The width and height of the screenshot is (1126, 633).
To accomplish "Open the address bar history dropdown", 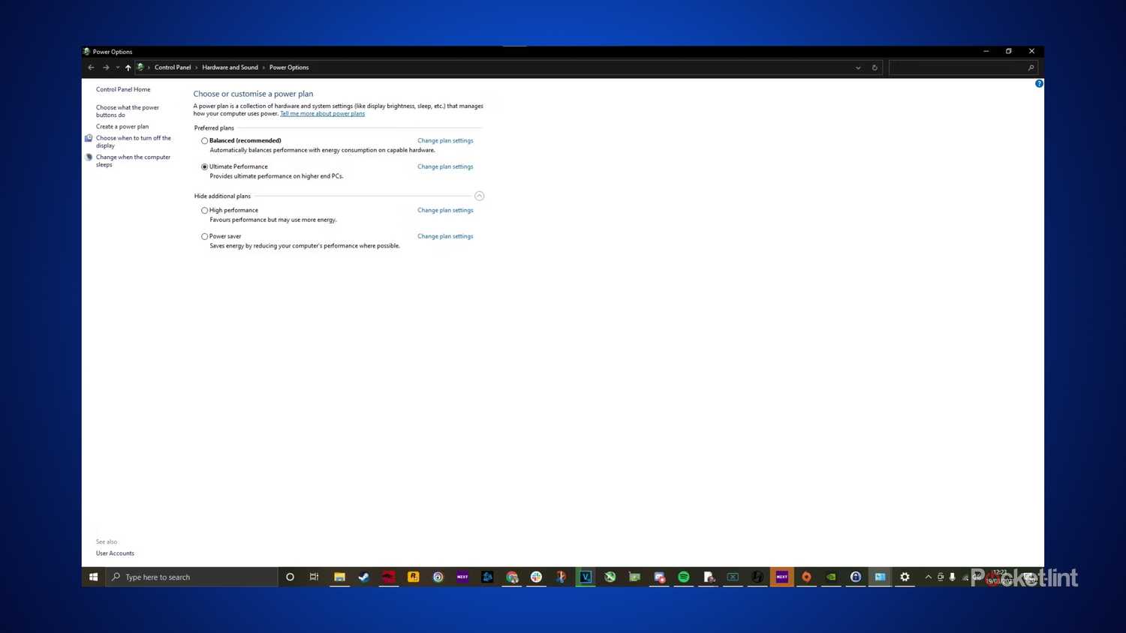I will pyautogui.click(x=858, y=67).
